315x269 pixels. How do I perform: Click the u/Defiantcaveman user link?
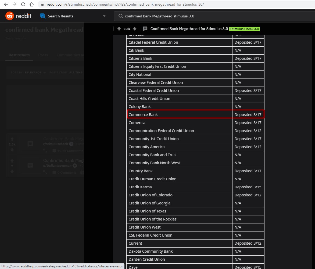pyautogui.click(x=57, y=166)
